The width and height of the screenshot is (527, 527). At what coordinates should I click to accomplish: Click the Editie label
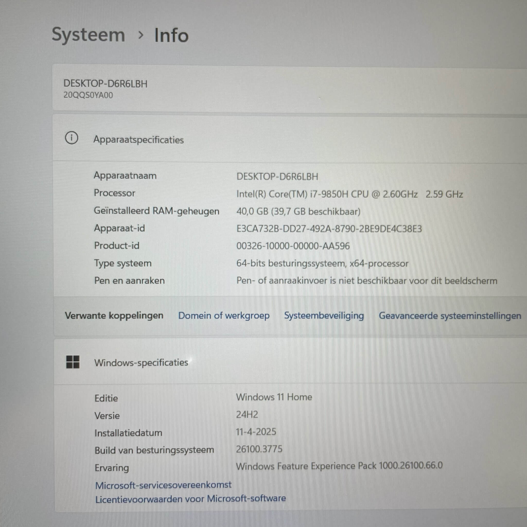coord(106,398)
